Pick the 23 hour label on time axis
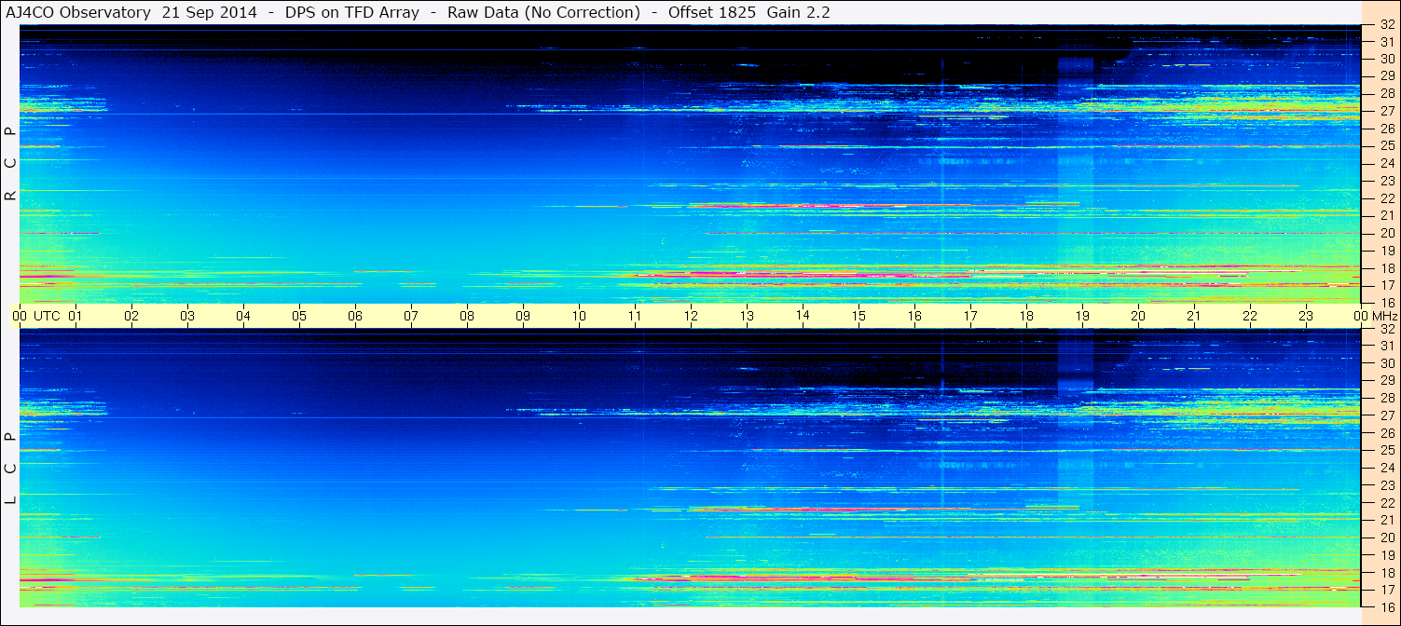1401x626 pixels. pyautogui.click(x=1306, y=316)
